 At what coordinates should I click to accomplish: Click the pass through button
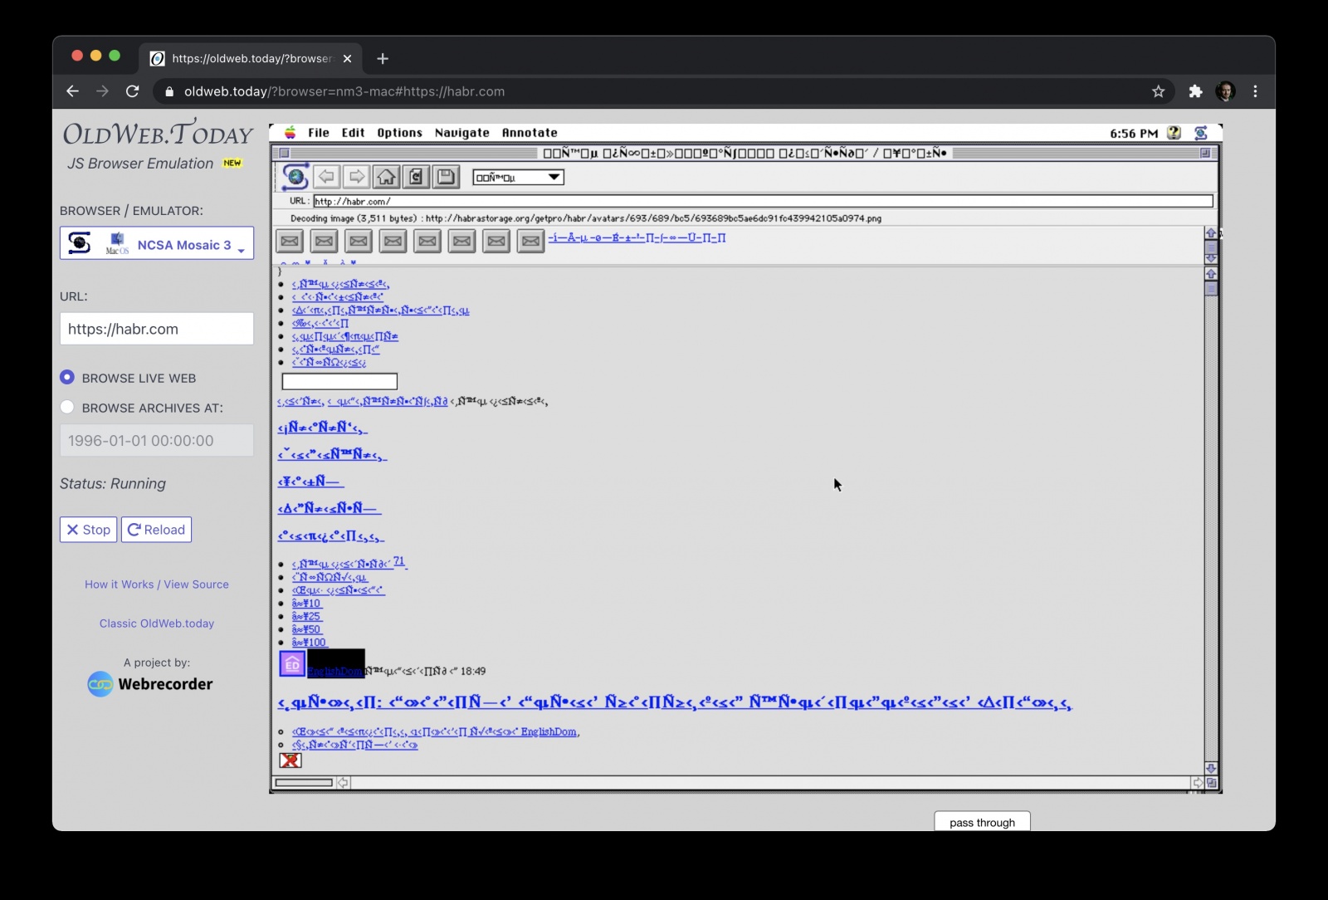tap(982, 822)
